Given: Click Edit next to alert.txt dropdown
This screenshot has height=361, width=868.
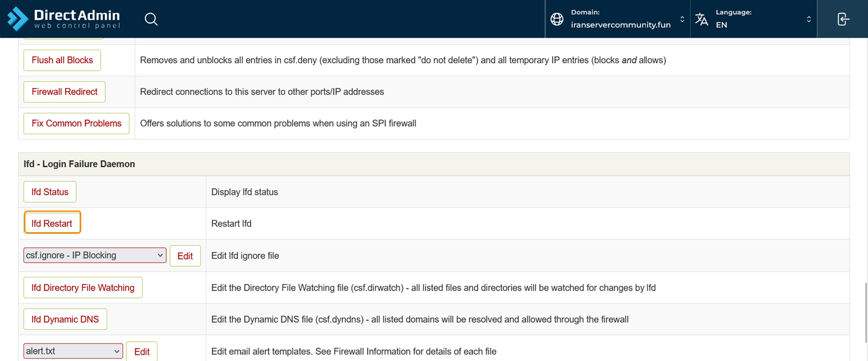Looking at the screenshot, I should tap(141, 351).
